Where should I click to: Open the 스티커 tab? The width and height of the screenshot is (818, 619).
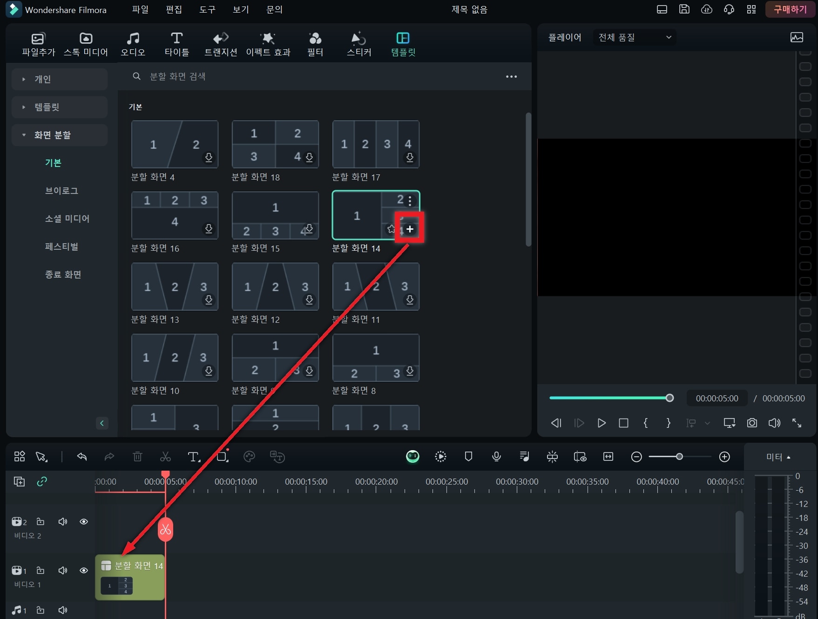click(x=359, y=44)
